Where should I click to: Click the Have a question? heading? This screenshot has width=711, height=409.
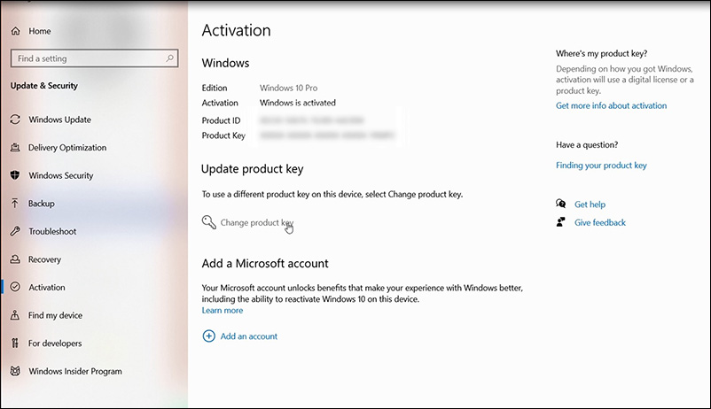tap(587, 145)
